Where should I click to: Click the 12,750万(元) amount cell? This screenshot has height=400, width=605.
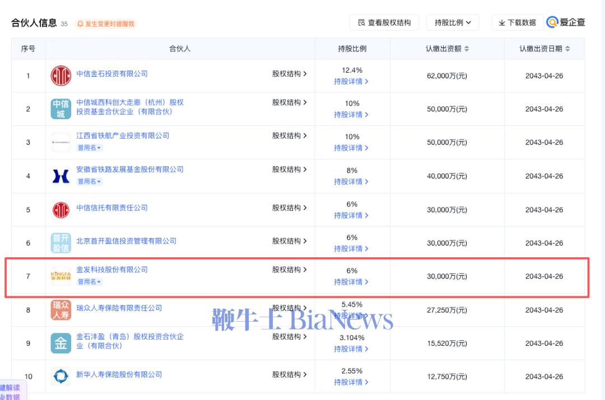(x=447, y=377)
